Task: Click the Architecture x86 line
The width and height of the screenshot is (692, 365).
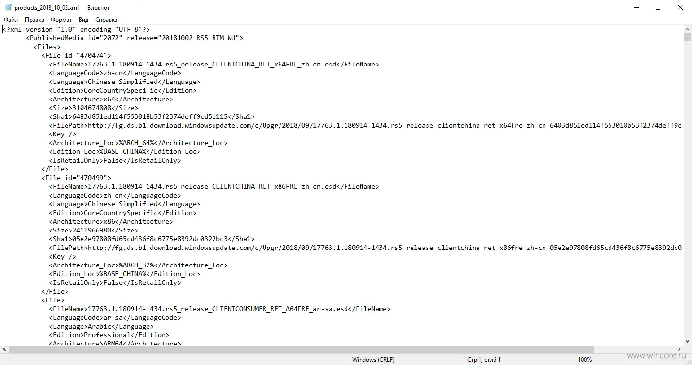Action: coord(111,221)
